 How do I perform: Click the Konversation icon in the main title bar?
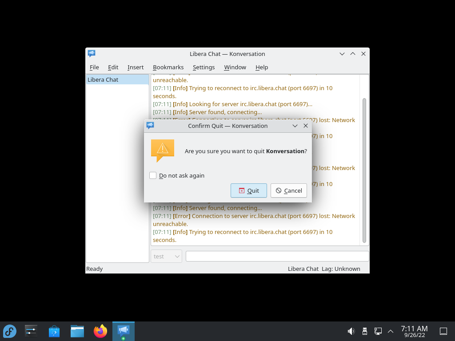[92, 54]
